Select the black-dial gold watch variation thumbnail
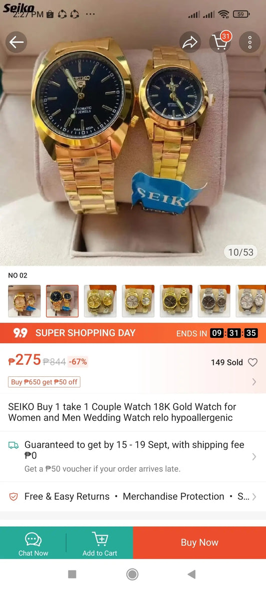This screenshot has height=591, width=266. click(x=62, y=301)
